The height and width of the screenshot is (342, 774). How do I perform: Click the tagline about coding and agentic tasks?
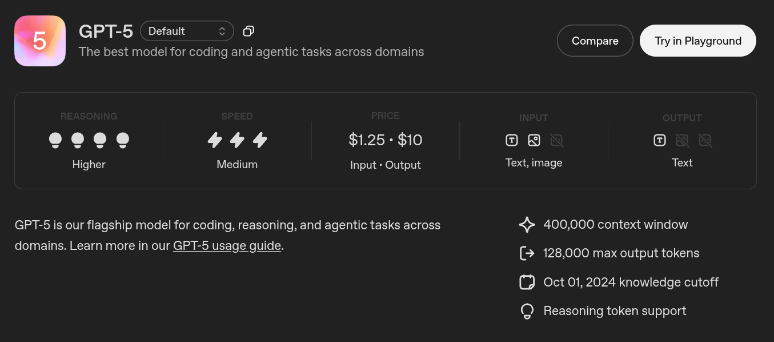(x=251, y=52)
